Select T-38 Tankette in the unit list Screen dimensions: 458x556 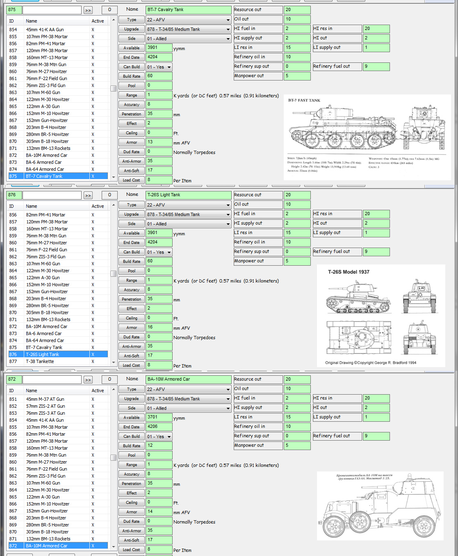40,362
